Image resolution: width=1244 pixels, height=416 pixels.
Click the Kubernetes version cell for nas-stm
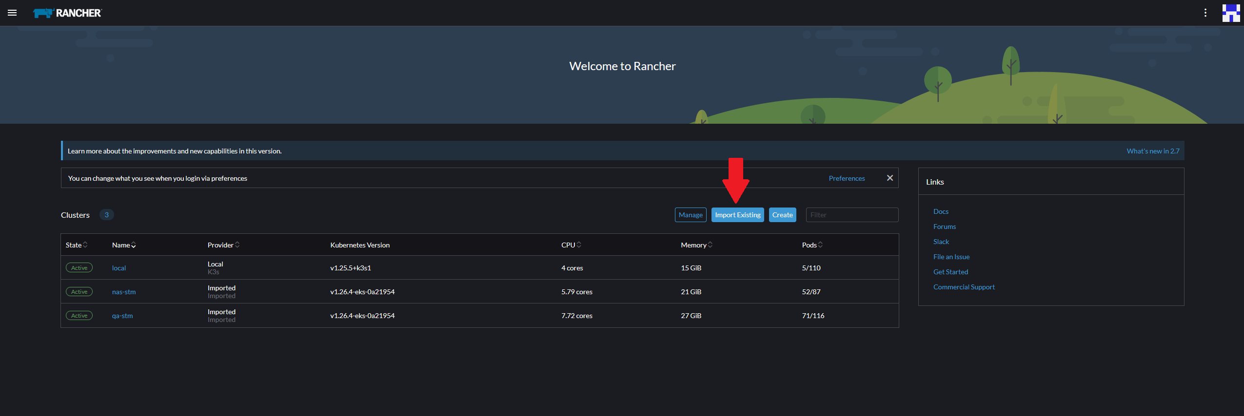tap(362, 292)
